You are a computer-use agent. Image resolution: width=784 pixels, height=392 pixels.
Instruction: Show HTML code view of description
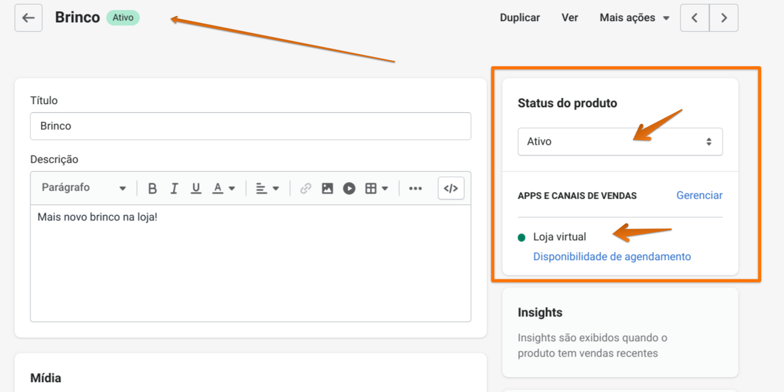[451, 188]
